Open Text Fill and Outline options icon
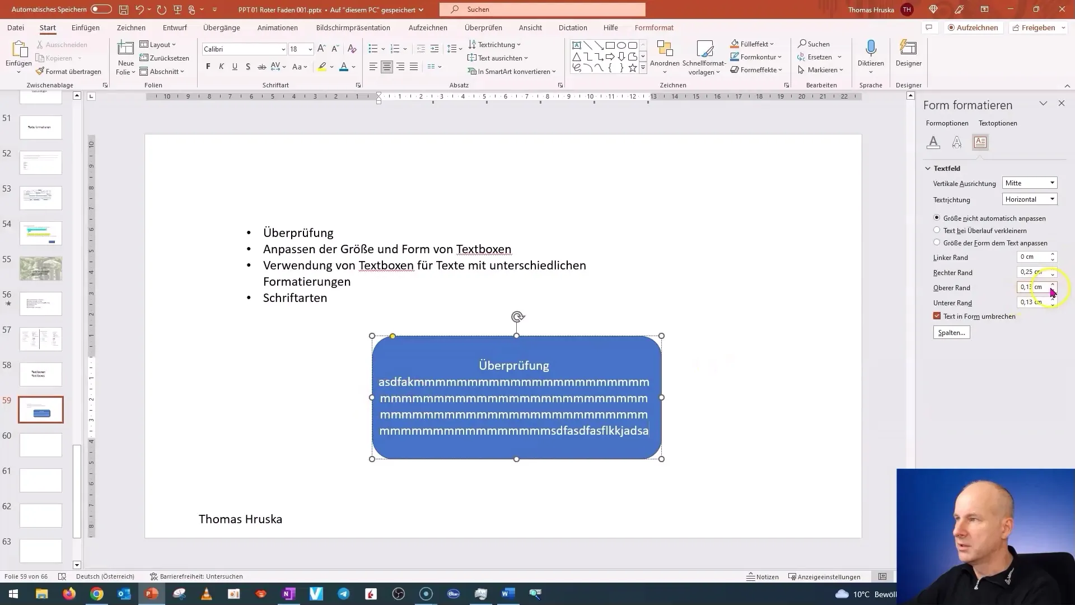 coord(933,142)
